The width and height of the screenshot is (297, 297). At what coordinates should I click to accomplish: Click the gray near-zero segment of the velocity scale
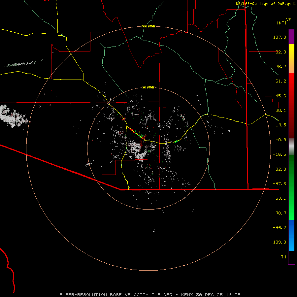[291, 147]
